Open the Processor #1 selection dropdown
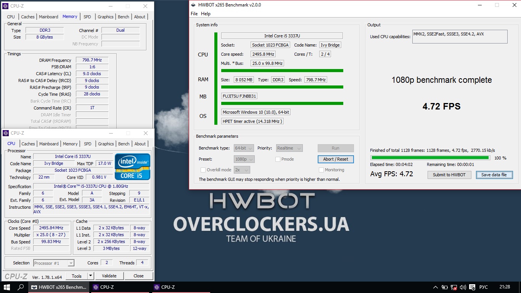 point(54,263)
